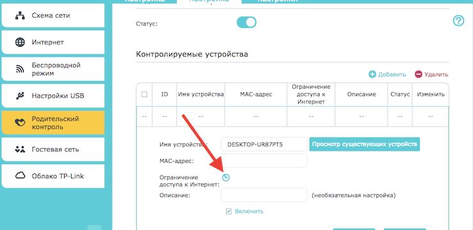Click the clock schedule icon

point(226,178)
